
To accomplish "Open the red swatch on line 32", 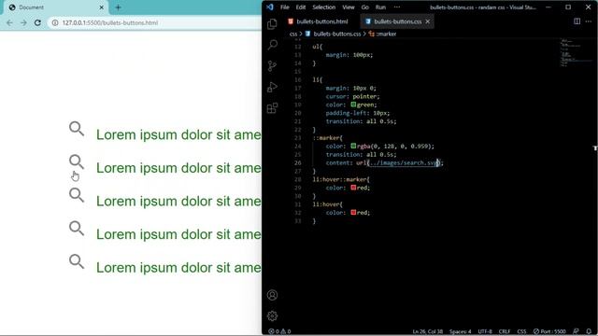I will coord(353,212).
